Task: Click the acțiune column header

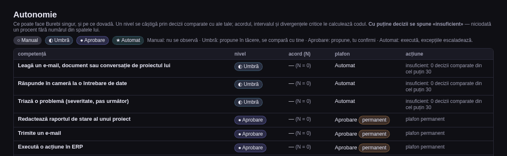Action: [x=414, y=54]
